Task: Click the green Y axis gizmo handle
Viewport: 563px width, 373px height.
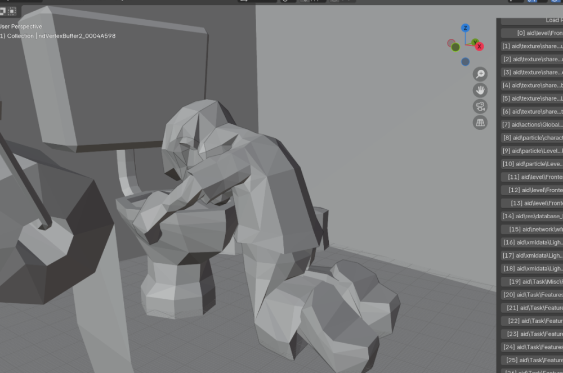Action: (474, 42)
